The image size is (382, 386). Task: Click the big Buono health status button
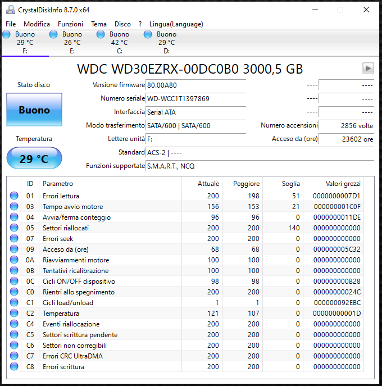[34, 110]
